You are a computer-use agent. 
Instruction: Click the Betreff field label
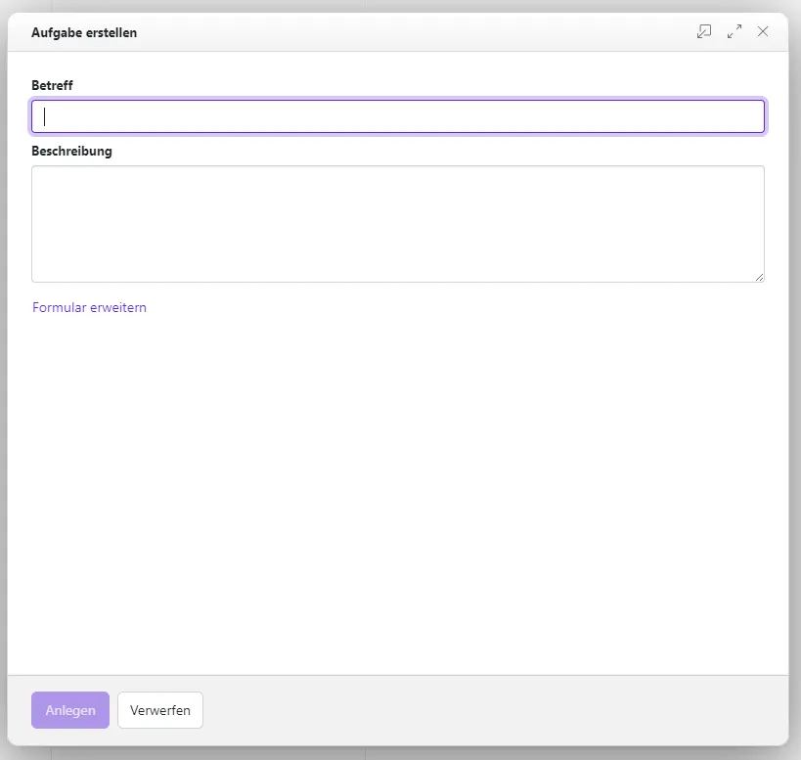tap(52, 85)
